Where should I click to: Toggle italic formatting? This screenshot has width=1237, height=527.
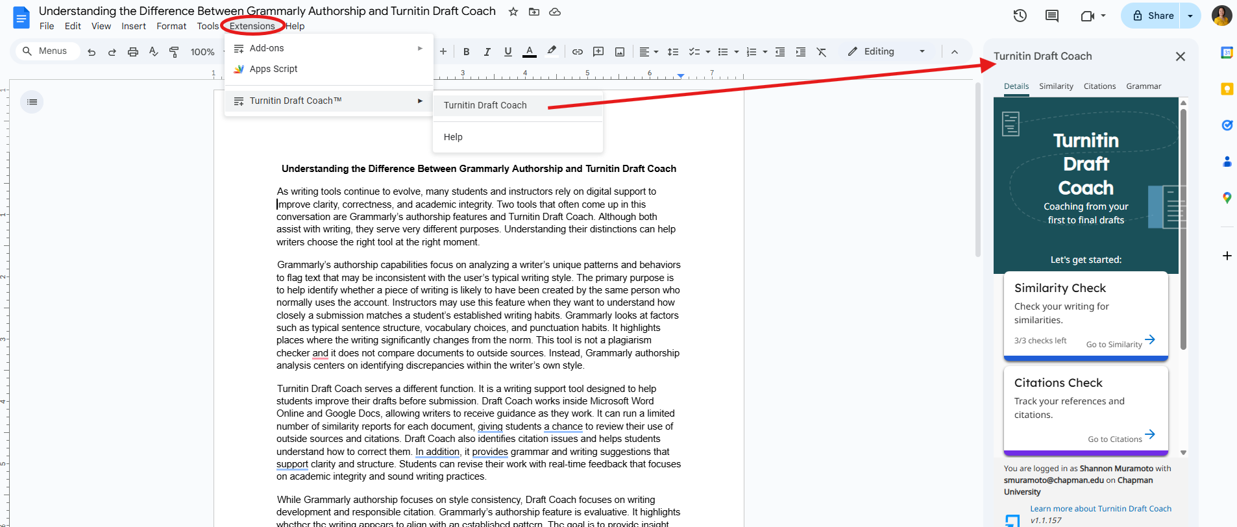487,52
